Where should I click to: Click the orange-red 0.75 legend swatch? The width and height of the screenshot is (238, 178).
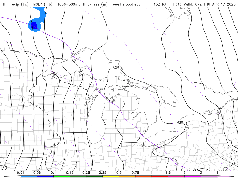click(144, 177)
